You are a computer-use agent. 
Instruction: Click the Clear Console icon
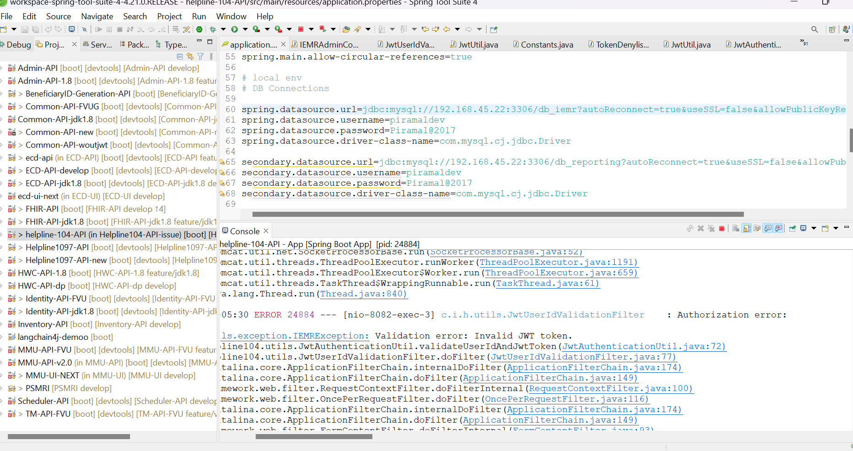[x=736, y=228]
